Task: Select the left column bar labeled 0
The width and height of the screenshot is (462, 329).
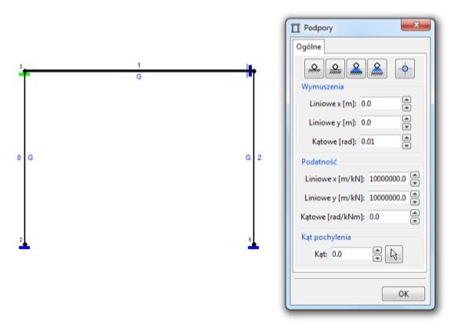Action: pyautogui.click(x=24, y=157)
